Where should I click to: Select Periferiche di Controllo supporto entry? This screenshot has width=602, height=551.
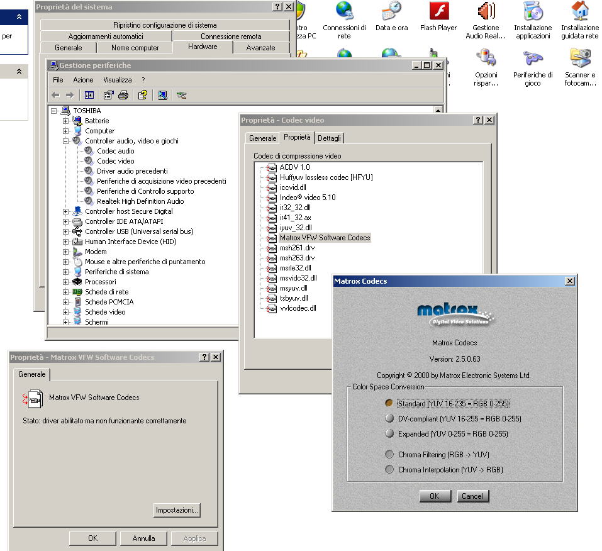(x=145, y=191)
